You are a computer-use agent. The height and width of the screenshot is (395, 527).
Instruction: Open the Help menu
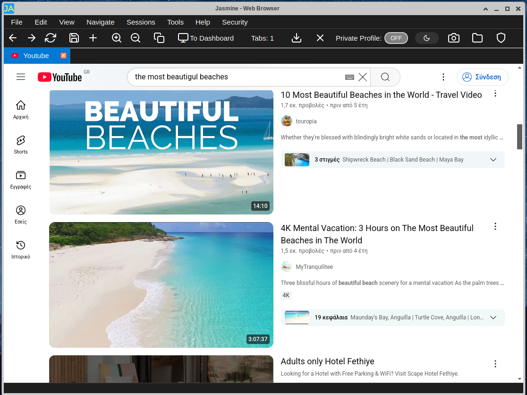click(203, 22)
